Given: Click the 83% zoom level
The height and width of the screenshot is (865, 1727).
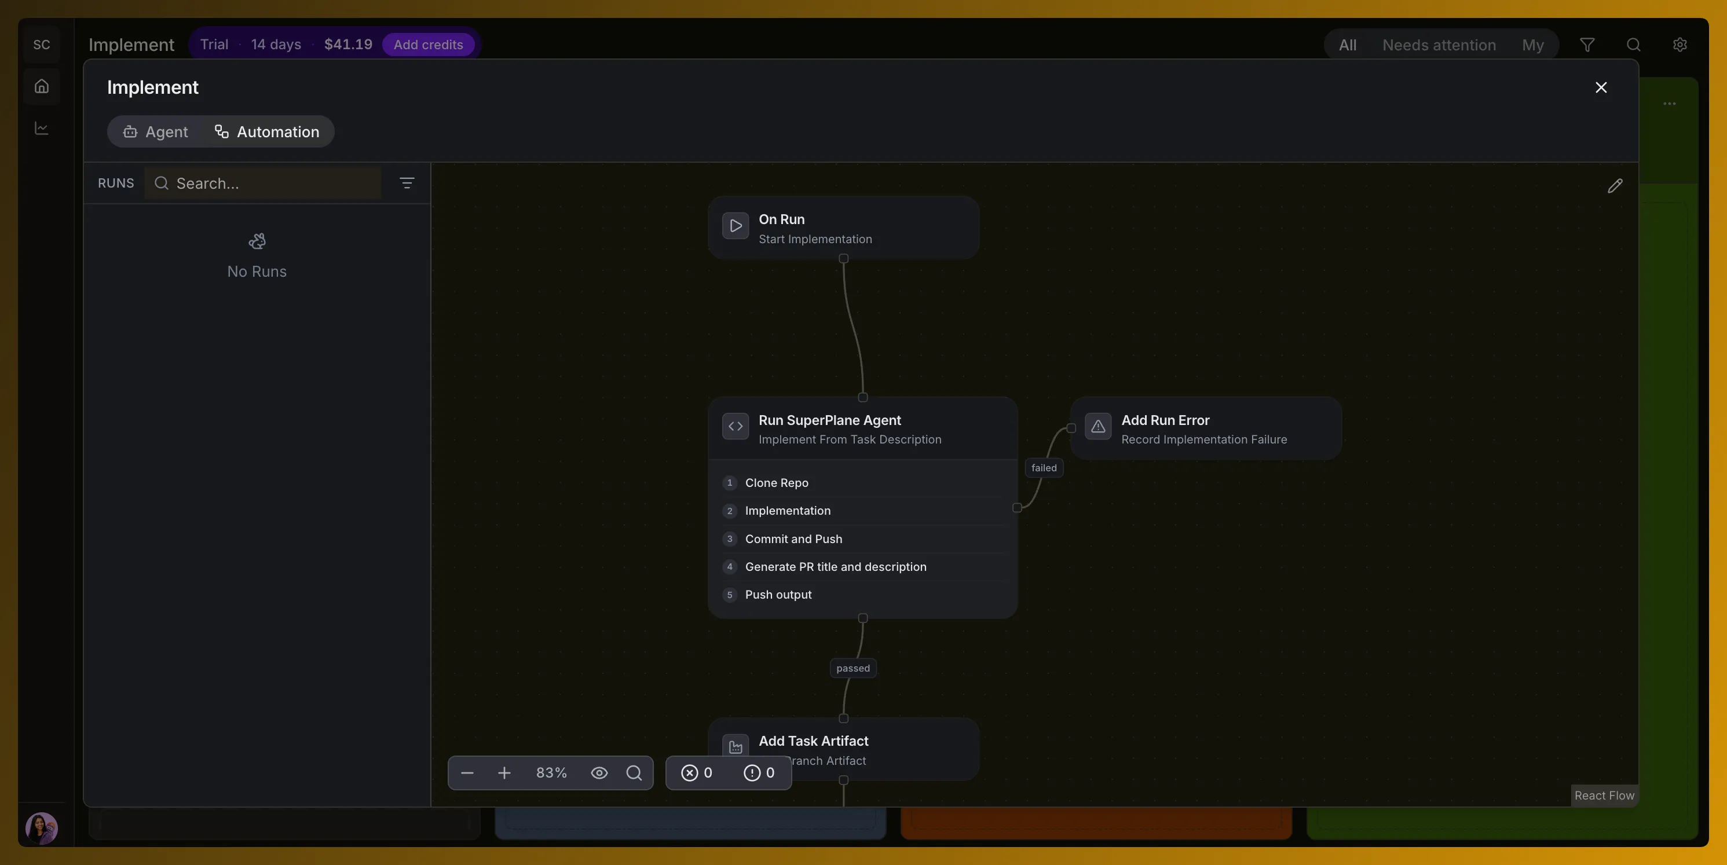Looking at the screenshot, I should tap(551, 773).
